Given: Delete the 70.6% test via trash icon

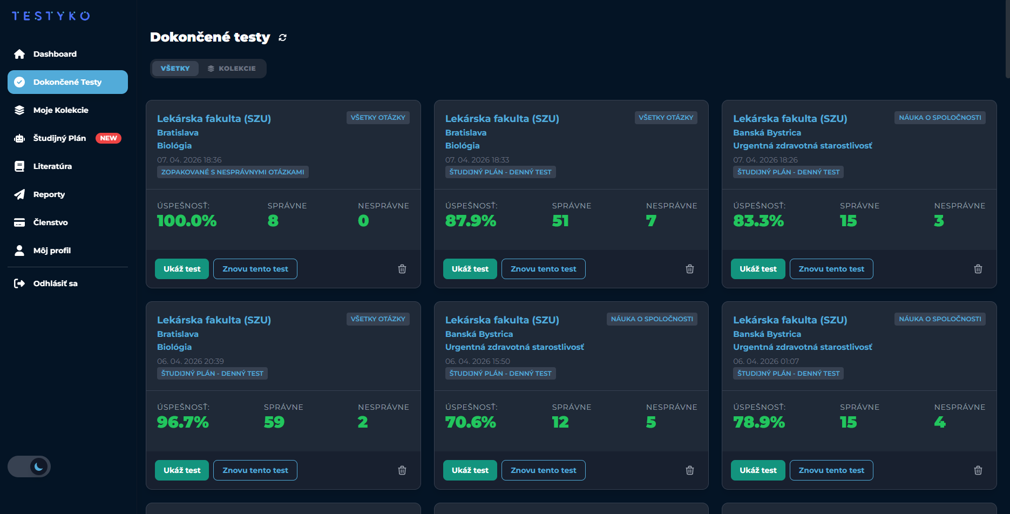Looking at the screenshot, I should pyautogui.click(x=690, y=470).
